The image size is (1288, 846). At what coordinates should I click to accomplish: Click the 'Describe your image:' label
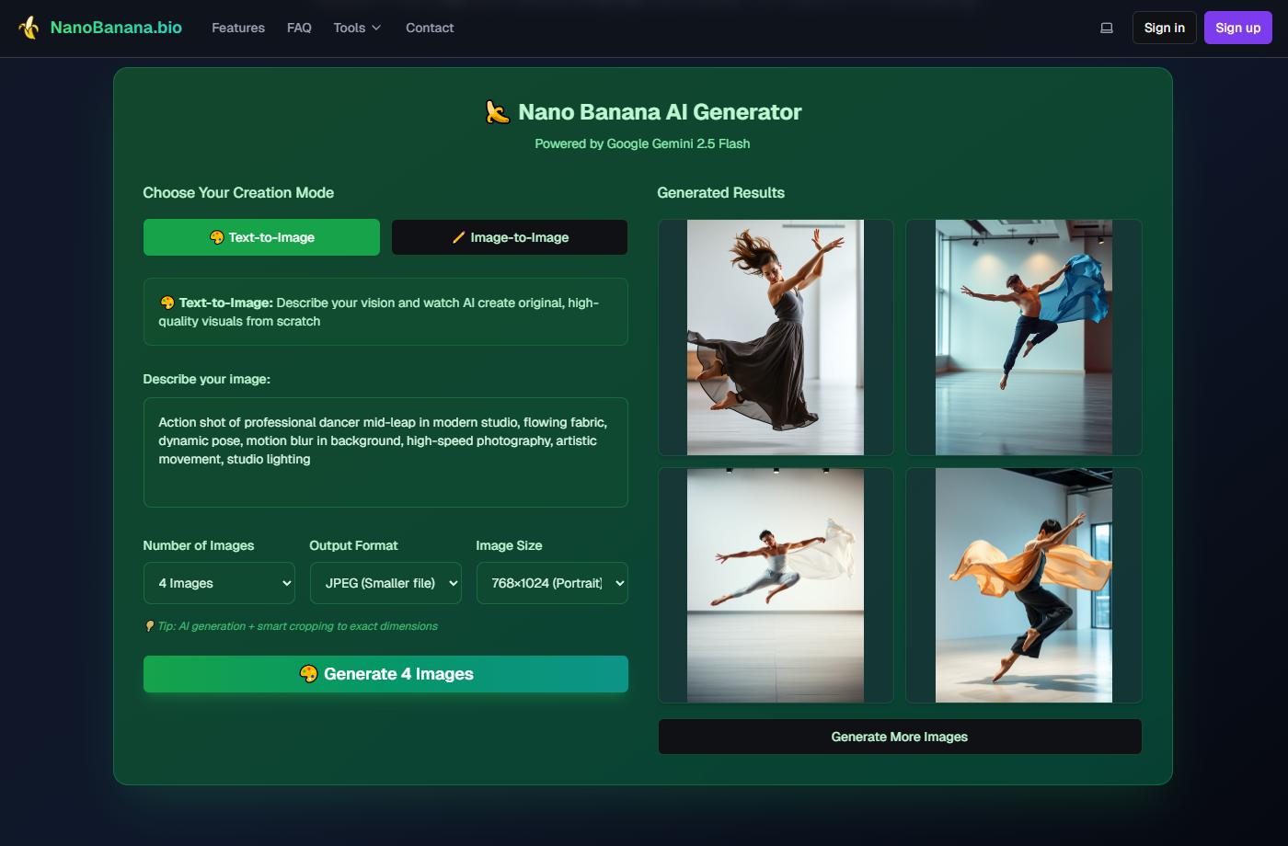click(x=207, y=379)
